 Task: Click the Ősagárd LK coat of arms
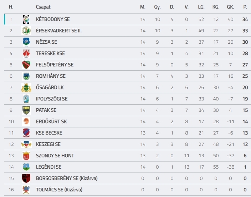(x=26, y=88)
